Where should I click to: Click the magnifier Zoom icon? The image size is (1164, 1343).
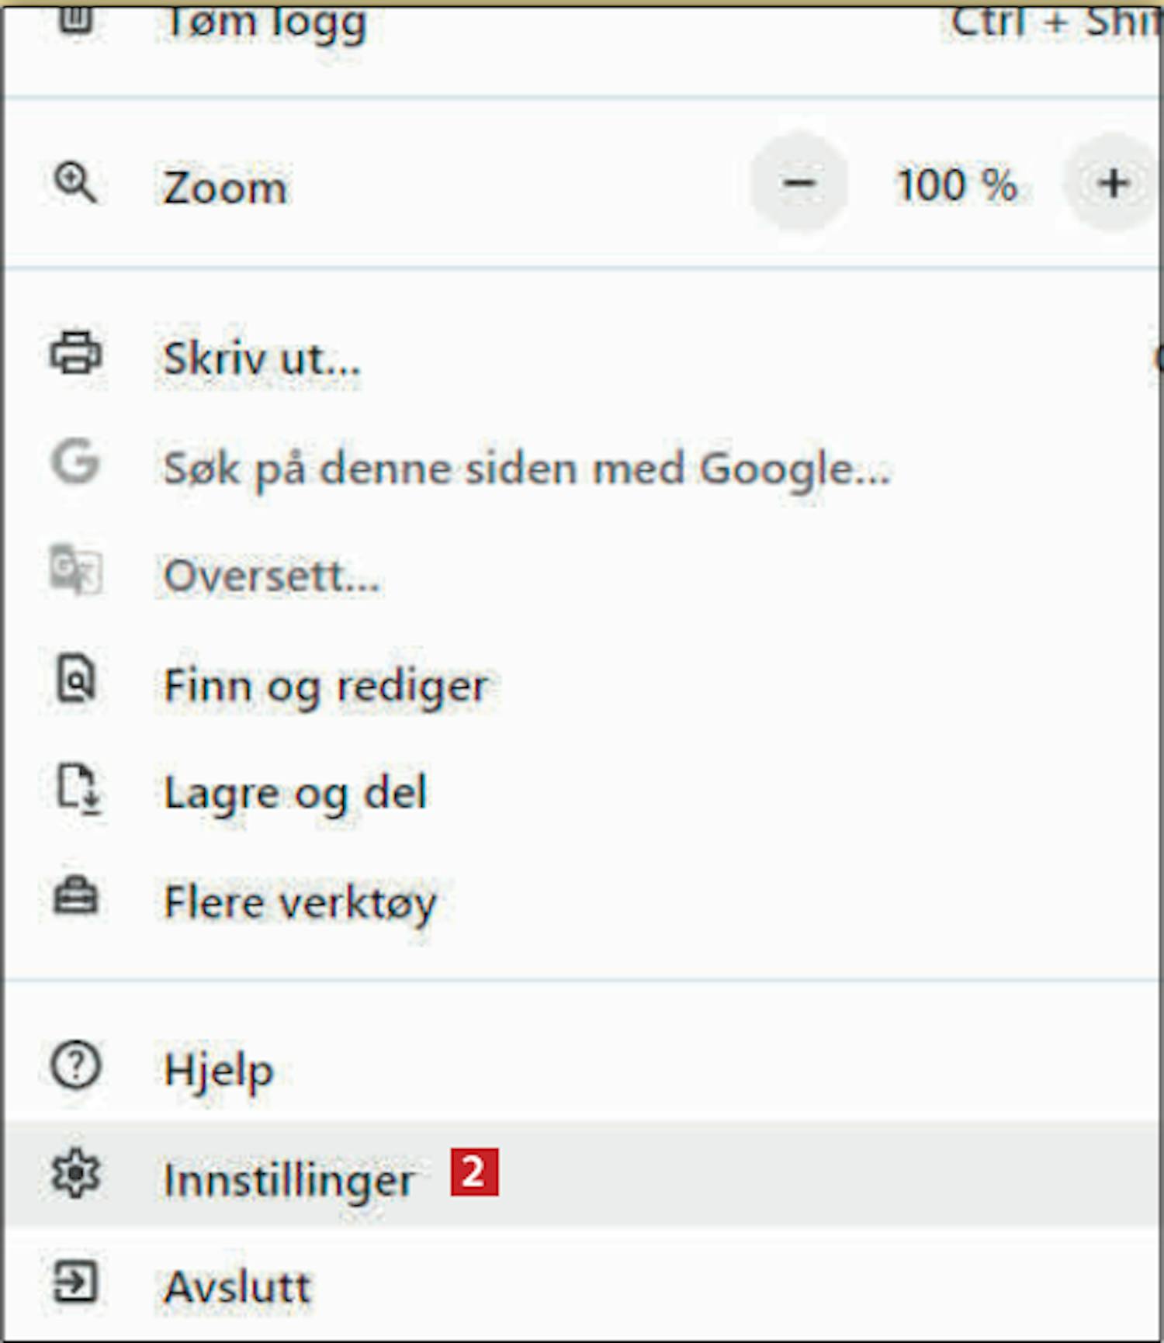[75, 183]
